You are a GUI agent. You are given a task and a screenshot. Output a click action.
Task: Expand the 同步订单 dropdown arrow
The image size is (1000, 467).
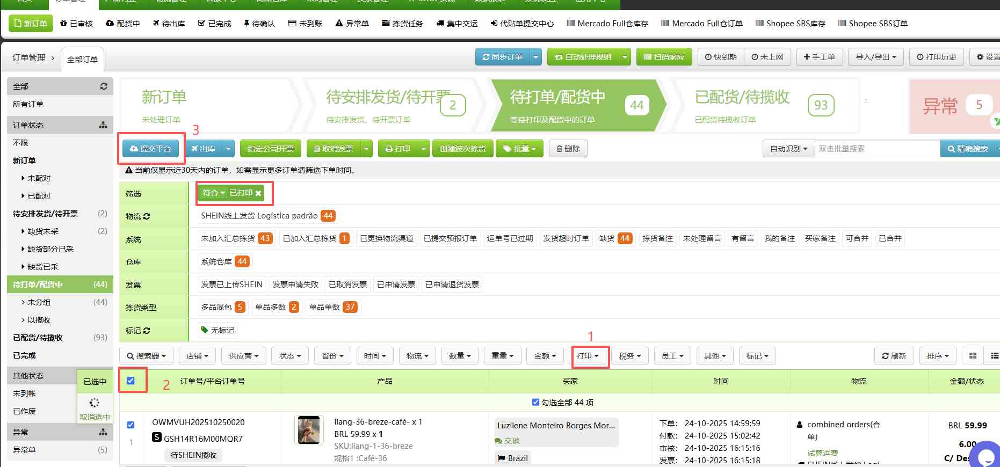(x=536, y=57)
